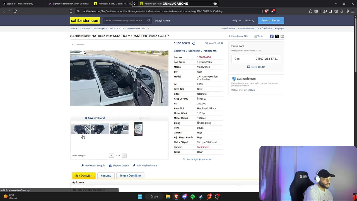Open Vasıta breadcrumb link
This screenshot has width=357, height=201.
click(x=74, y=28)
